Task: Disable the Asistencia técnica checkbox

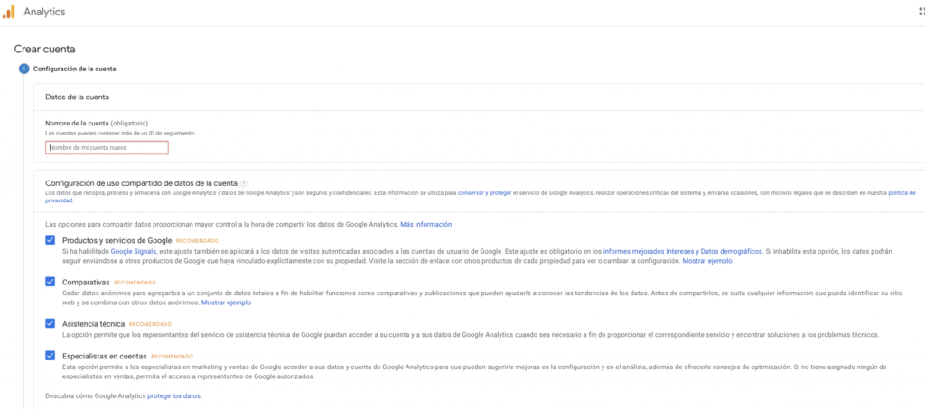Action: pos(50,323)
